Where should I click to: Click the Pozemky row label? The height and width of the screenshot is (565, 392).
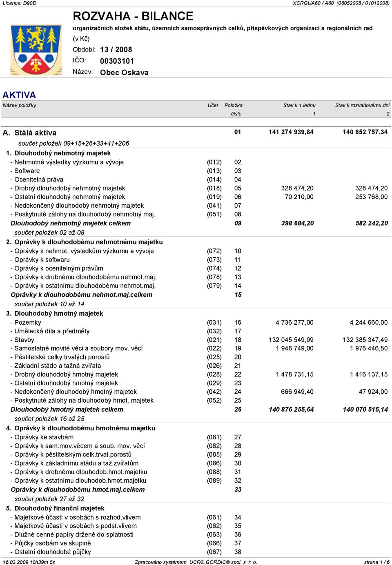(x=28, y=323)
